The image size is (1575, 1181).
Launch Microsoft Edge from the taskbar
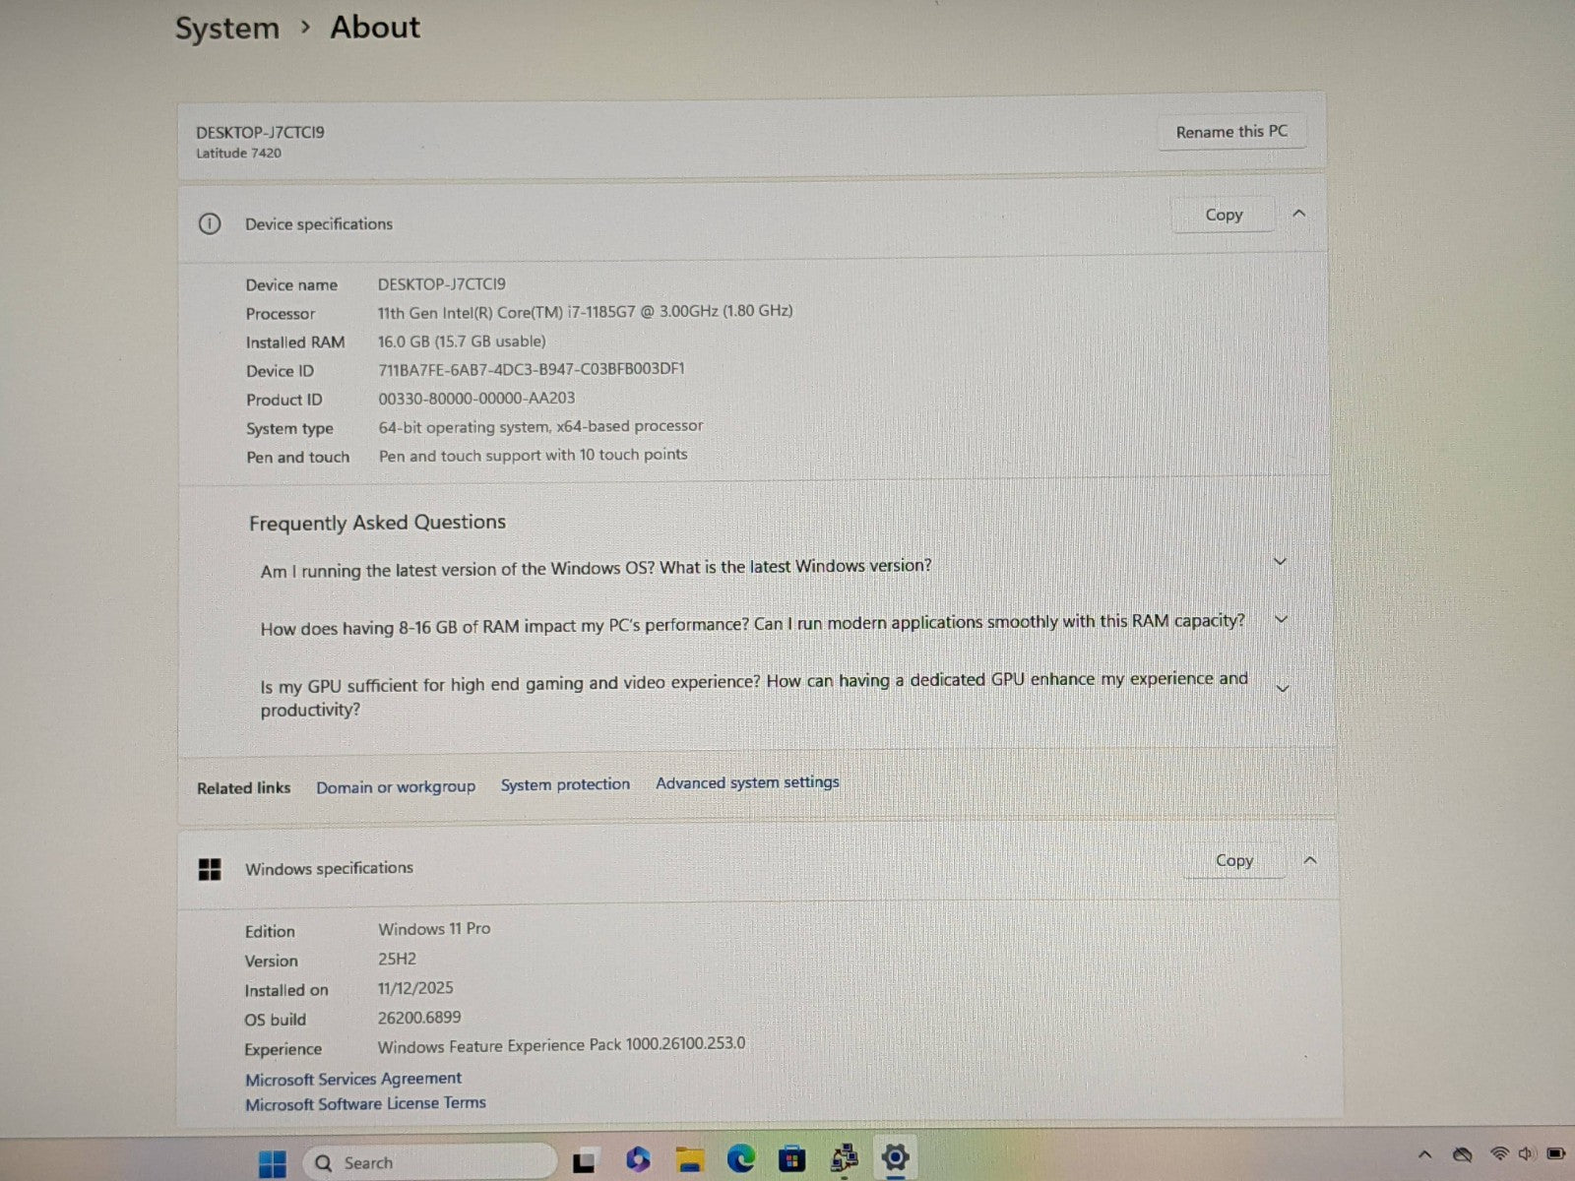(740, 1159)
